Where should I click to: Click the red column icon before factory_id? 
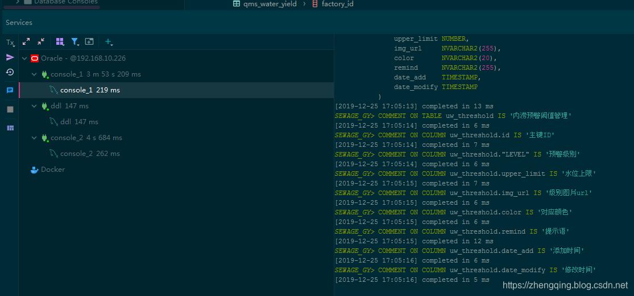(315, 4)
